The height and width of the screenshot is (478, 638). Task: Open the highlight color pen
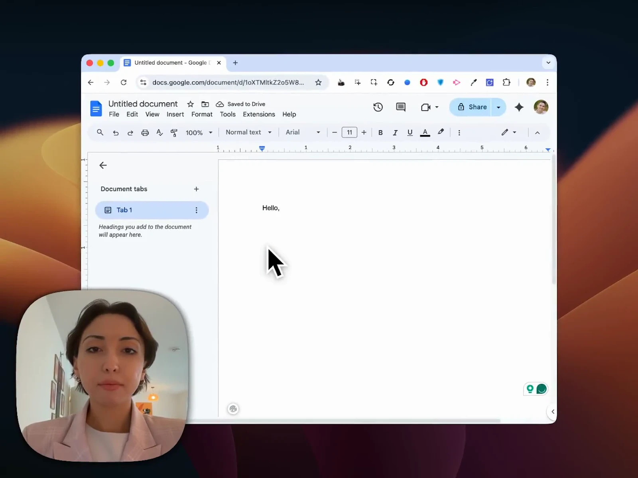(x=441, y=132)
